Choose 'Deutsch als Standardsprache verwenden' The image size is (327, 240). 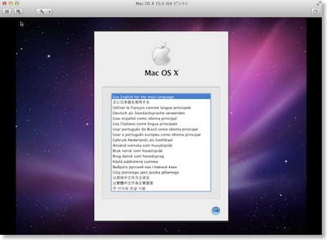coord(161,113)
